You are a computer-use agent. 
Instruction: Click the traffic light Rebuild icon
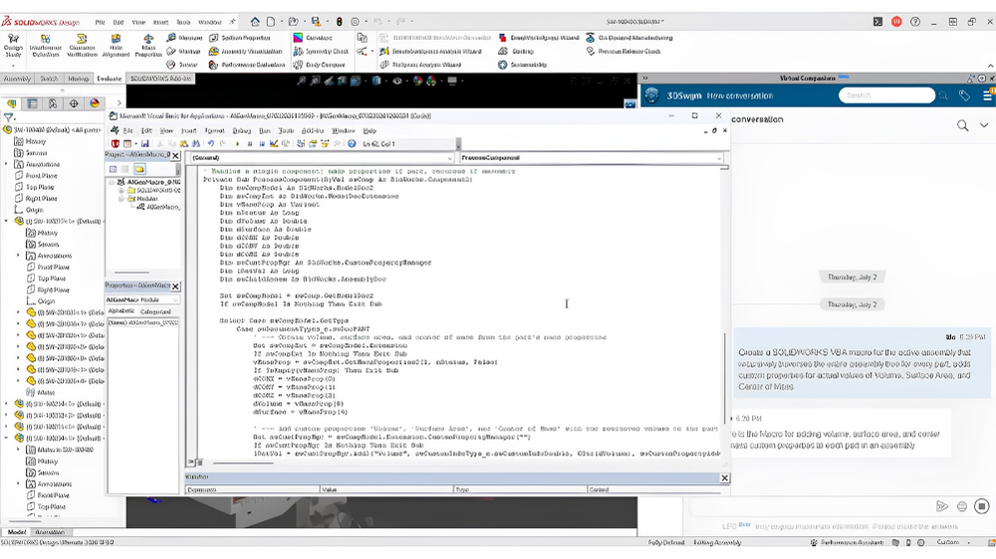(x=340, y=22)
